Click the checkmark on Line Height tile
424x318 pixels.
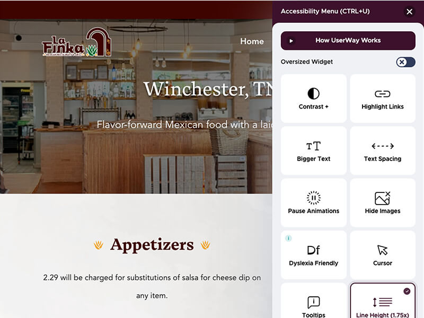[407, 291]
